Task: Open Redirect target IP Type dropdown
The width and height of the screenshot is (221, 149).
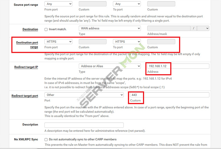Action: pos(110,66)
